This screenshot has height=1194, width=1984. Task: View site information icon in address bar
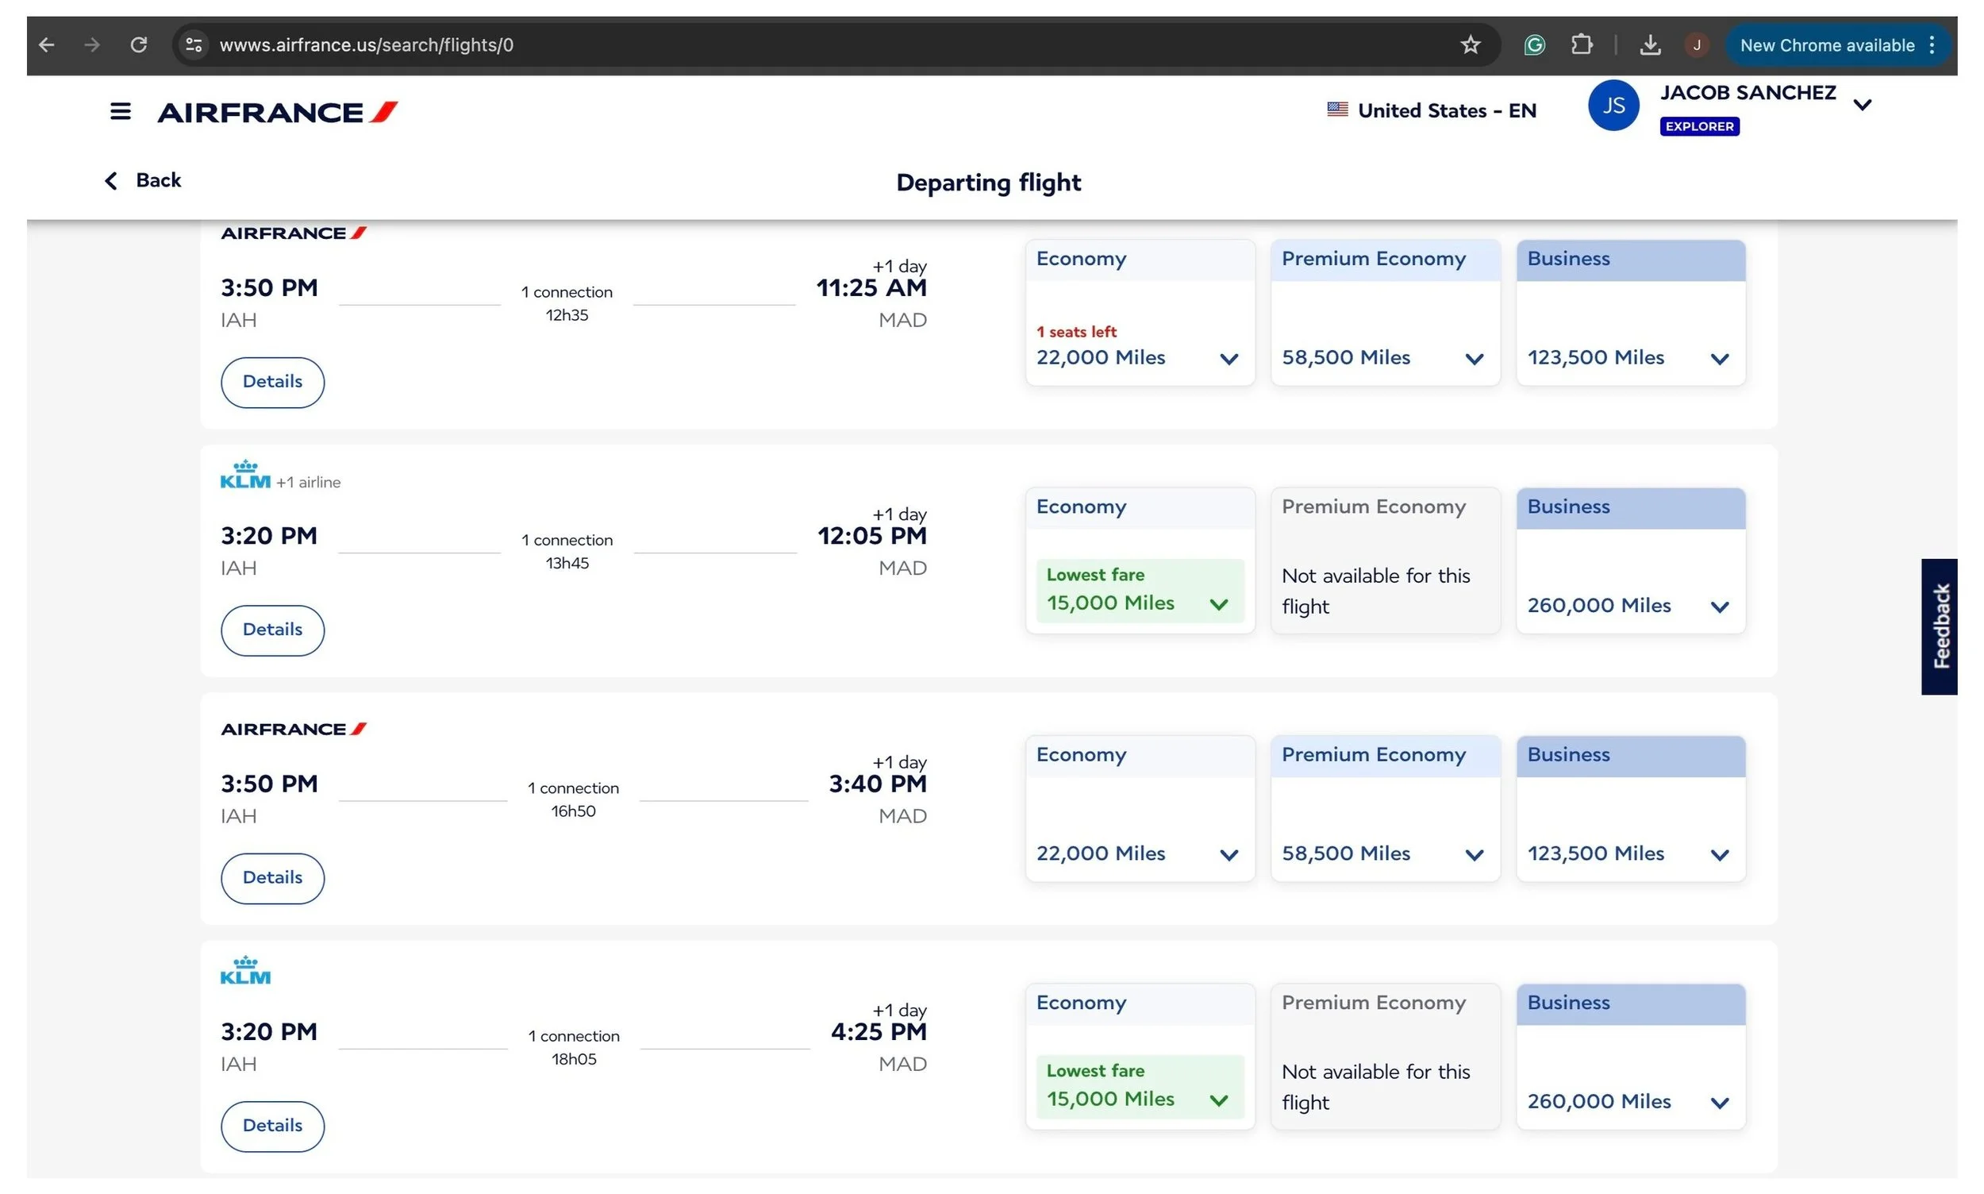pos(193,45)
